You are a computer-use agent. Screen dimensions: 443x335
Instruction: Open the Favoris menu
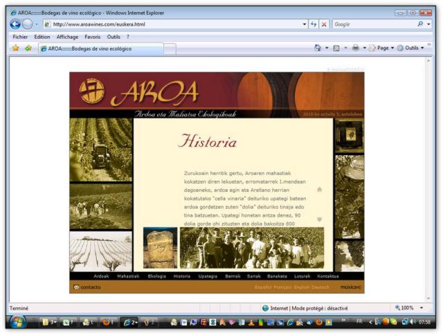92,37
